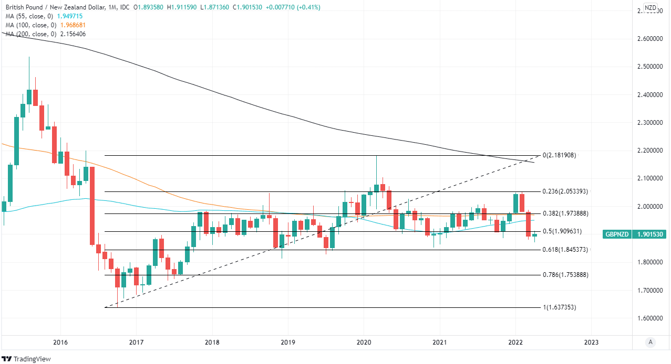
Task: Click the GBPNZD price label
Action: (x=616, y=235)
